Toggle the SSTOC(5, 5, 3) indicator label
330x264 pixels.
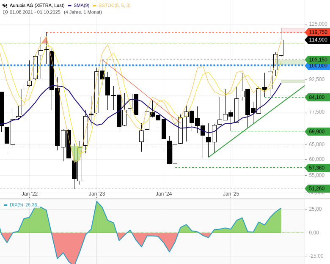coord(114,5)
